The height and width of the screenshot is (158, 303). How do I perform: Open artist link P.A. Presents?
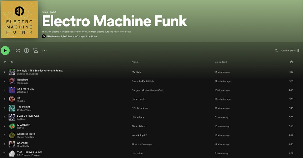click(x=23, y=155)
